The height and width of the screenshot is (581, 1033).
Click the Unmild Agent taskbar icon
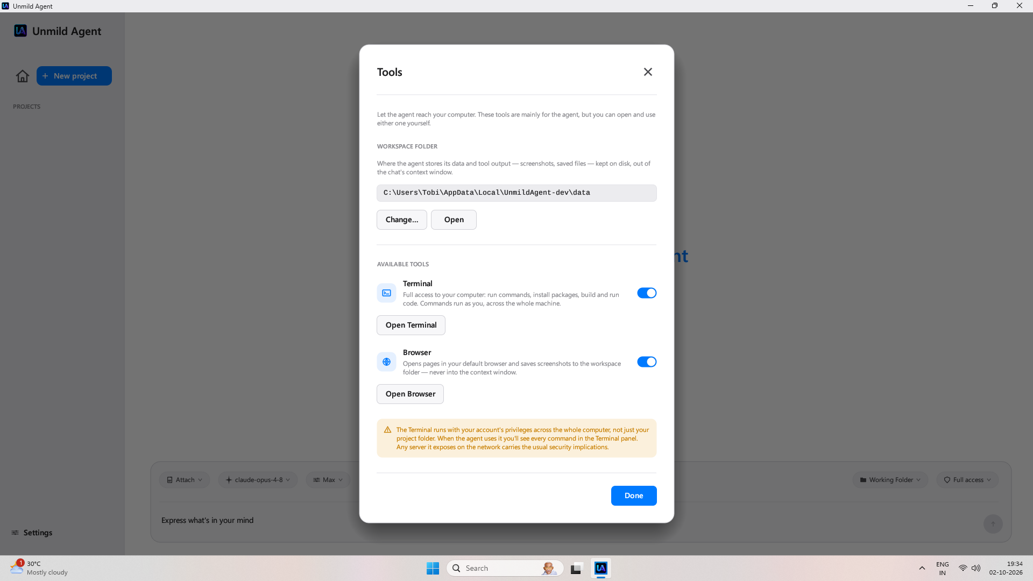(x=601, y=568)
